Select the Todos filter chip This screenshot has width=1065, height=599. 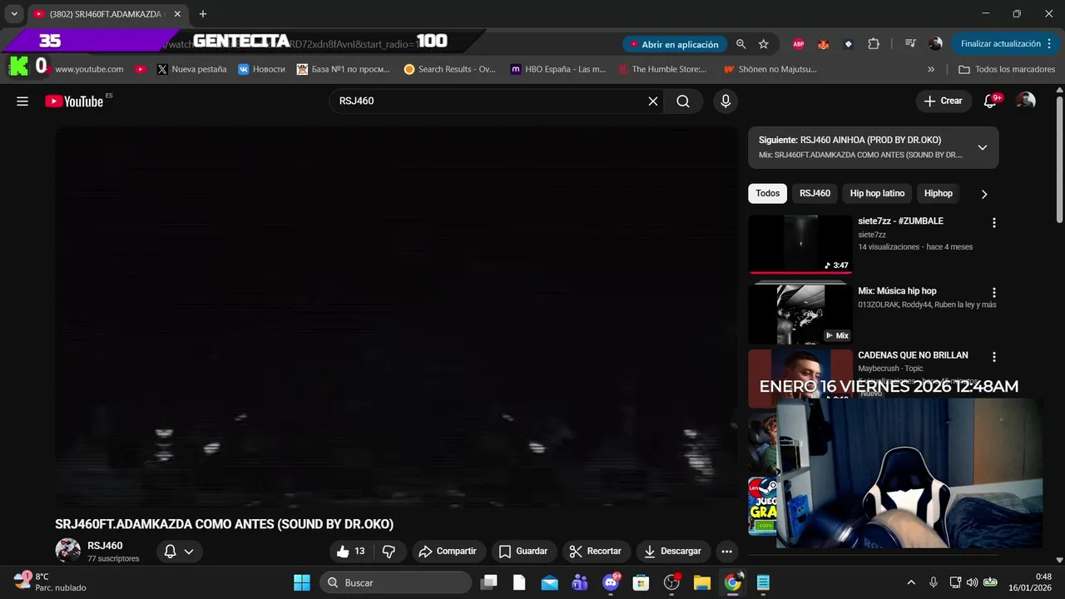767,193
